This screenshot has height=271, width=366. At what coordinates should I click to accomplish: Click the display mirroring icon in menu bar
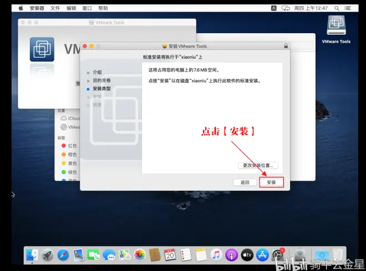tap(286, 8)
